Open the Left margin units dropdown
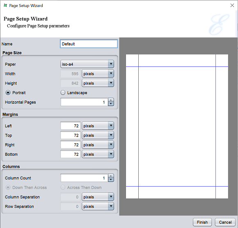This screenshot has height=228, width=238. tap(98, 126)
